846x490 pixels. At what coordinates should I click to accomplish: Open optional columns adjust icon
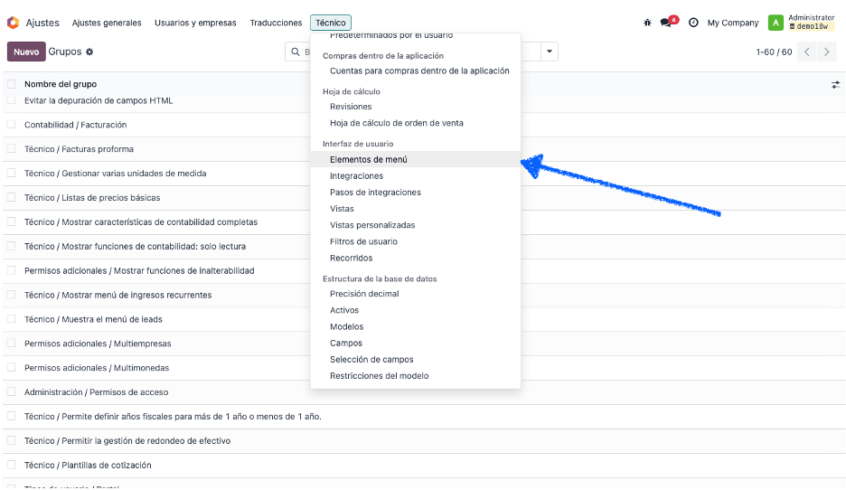coord(835,85)
